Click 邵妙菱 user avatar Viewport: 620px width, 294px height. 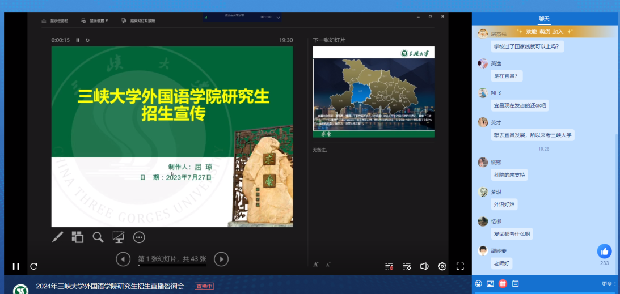coord(483,251)
